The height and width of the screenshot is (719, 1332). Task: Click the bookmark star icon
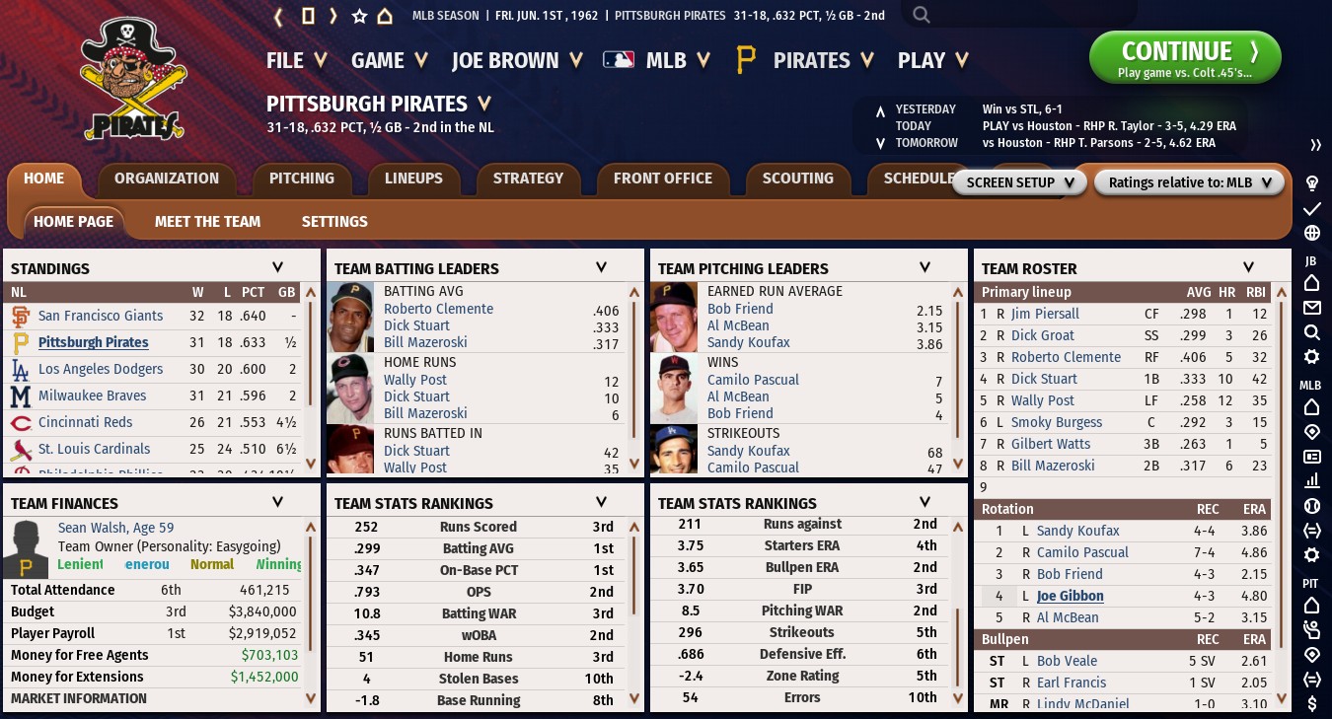coord(359,16)
